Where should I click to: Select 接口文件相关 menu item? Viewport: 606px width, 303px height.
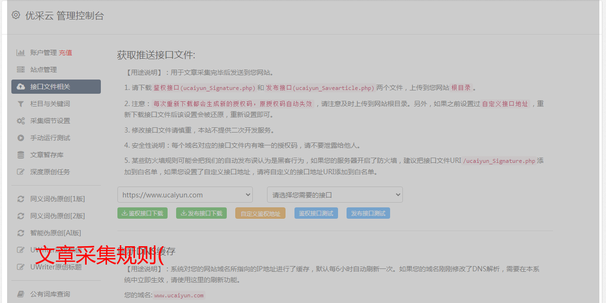click(56, 87)
